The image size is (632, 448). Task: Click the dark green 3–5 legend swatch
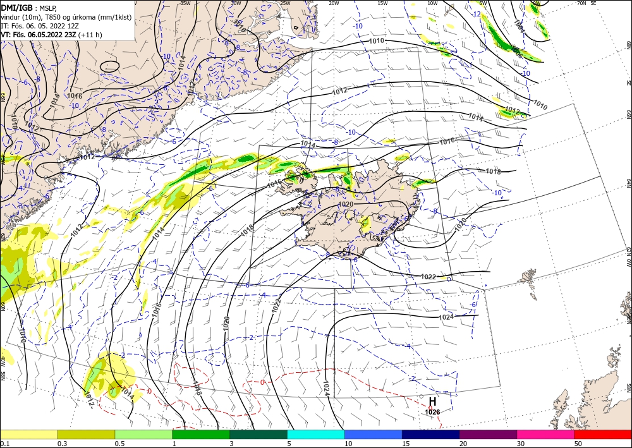coord(258,434)
